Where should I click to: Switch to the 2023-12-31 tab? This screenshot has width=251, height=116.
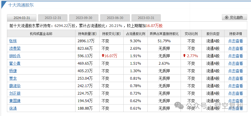coord(53,18)
